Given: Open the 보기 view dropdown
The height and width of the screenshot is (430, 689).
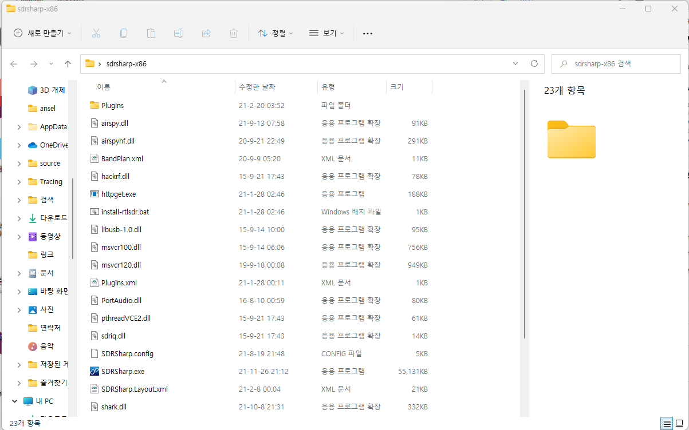Looking at the screenshot, I should point(326,33).
